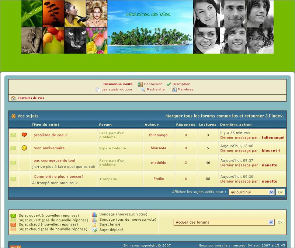The image size is (295, 248).
Task: Click Ok next to Accueil des forums
Action: point(280,222)
